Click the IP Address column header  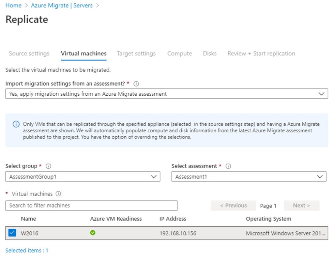tap(173, 219)
